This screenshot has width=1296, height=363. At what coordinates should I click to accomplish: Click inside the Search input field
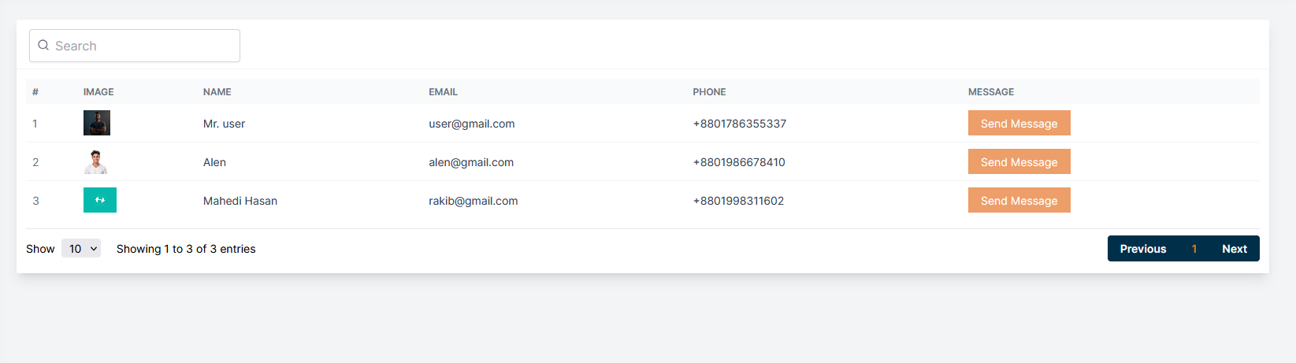(142, 46)
